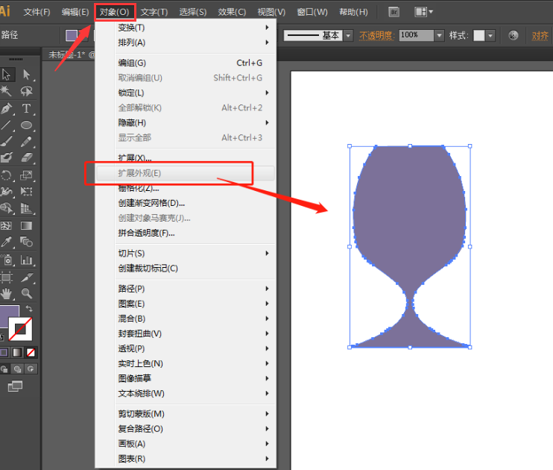This screenshot has width=553, height=470.
Task: Open Adobe Bridge with Br button
Action: (x=394, y=12)
